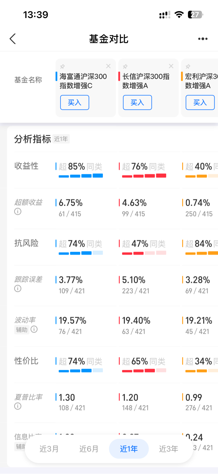The width and height of the screenshot is (218, 474).
Task: Open the three-dot more menu
Action: [203, 39]
